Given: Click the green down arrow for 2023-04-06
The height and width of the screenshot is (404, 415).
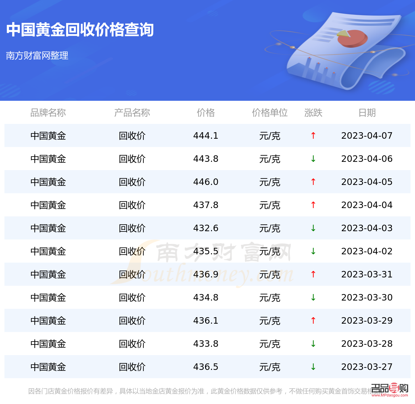Looking at the screenshot, I should (x=313, y=159).
